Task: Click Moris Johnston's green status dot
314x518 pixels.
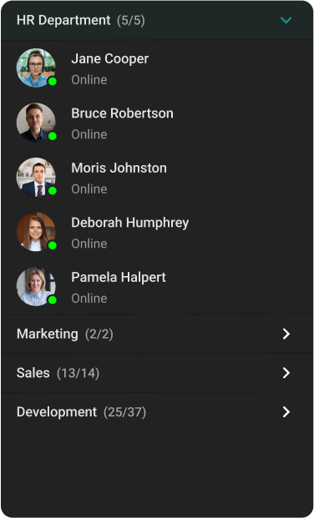Action: pos(53,191)
